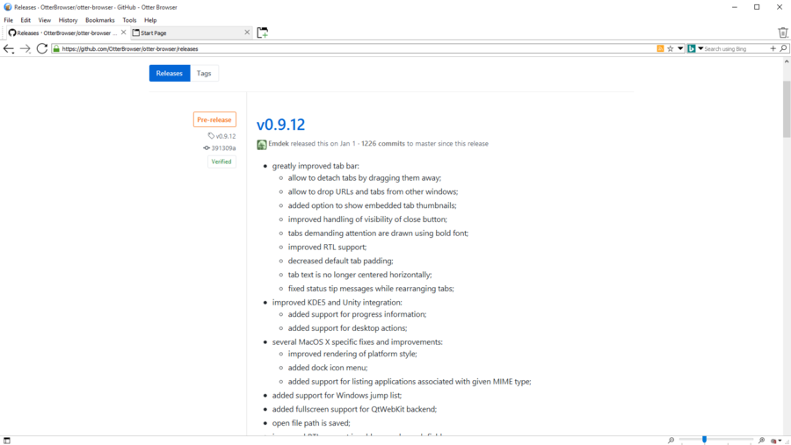Viewport: 791px width, 445px height.
Task: Click 'decreased default tab padding;' text
Action: tap(340, 261)
